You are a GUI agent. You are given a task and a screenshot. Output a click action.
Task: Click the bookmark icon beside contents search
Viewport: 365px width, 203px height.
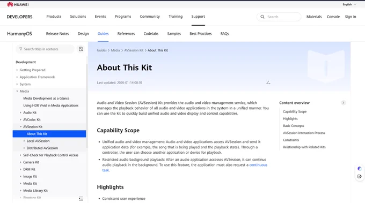tap(81, 49)
